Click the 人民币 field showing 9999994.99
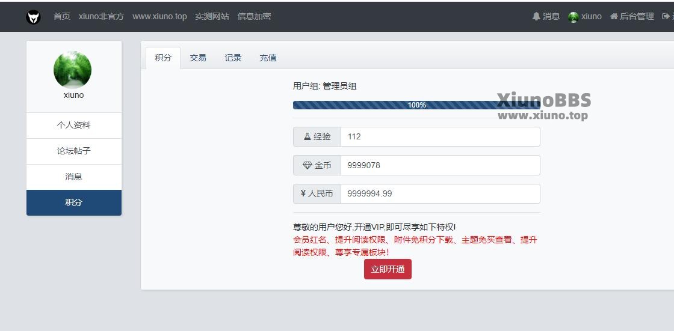The height and width of the screenshot is (331, 674). tap(440, 193)
